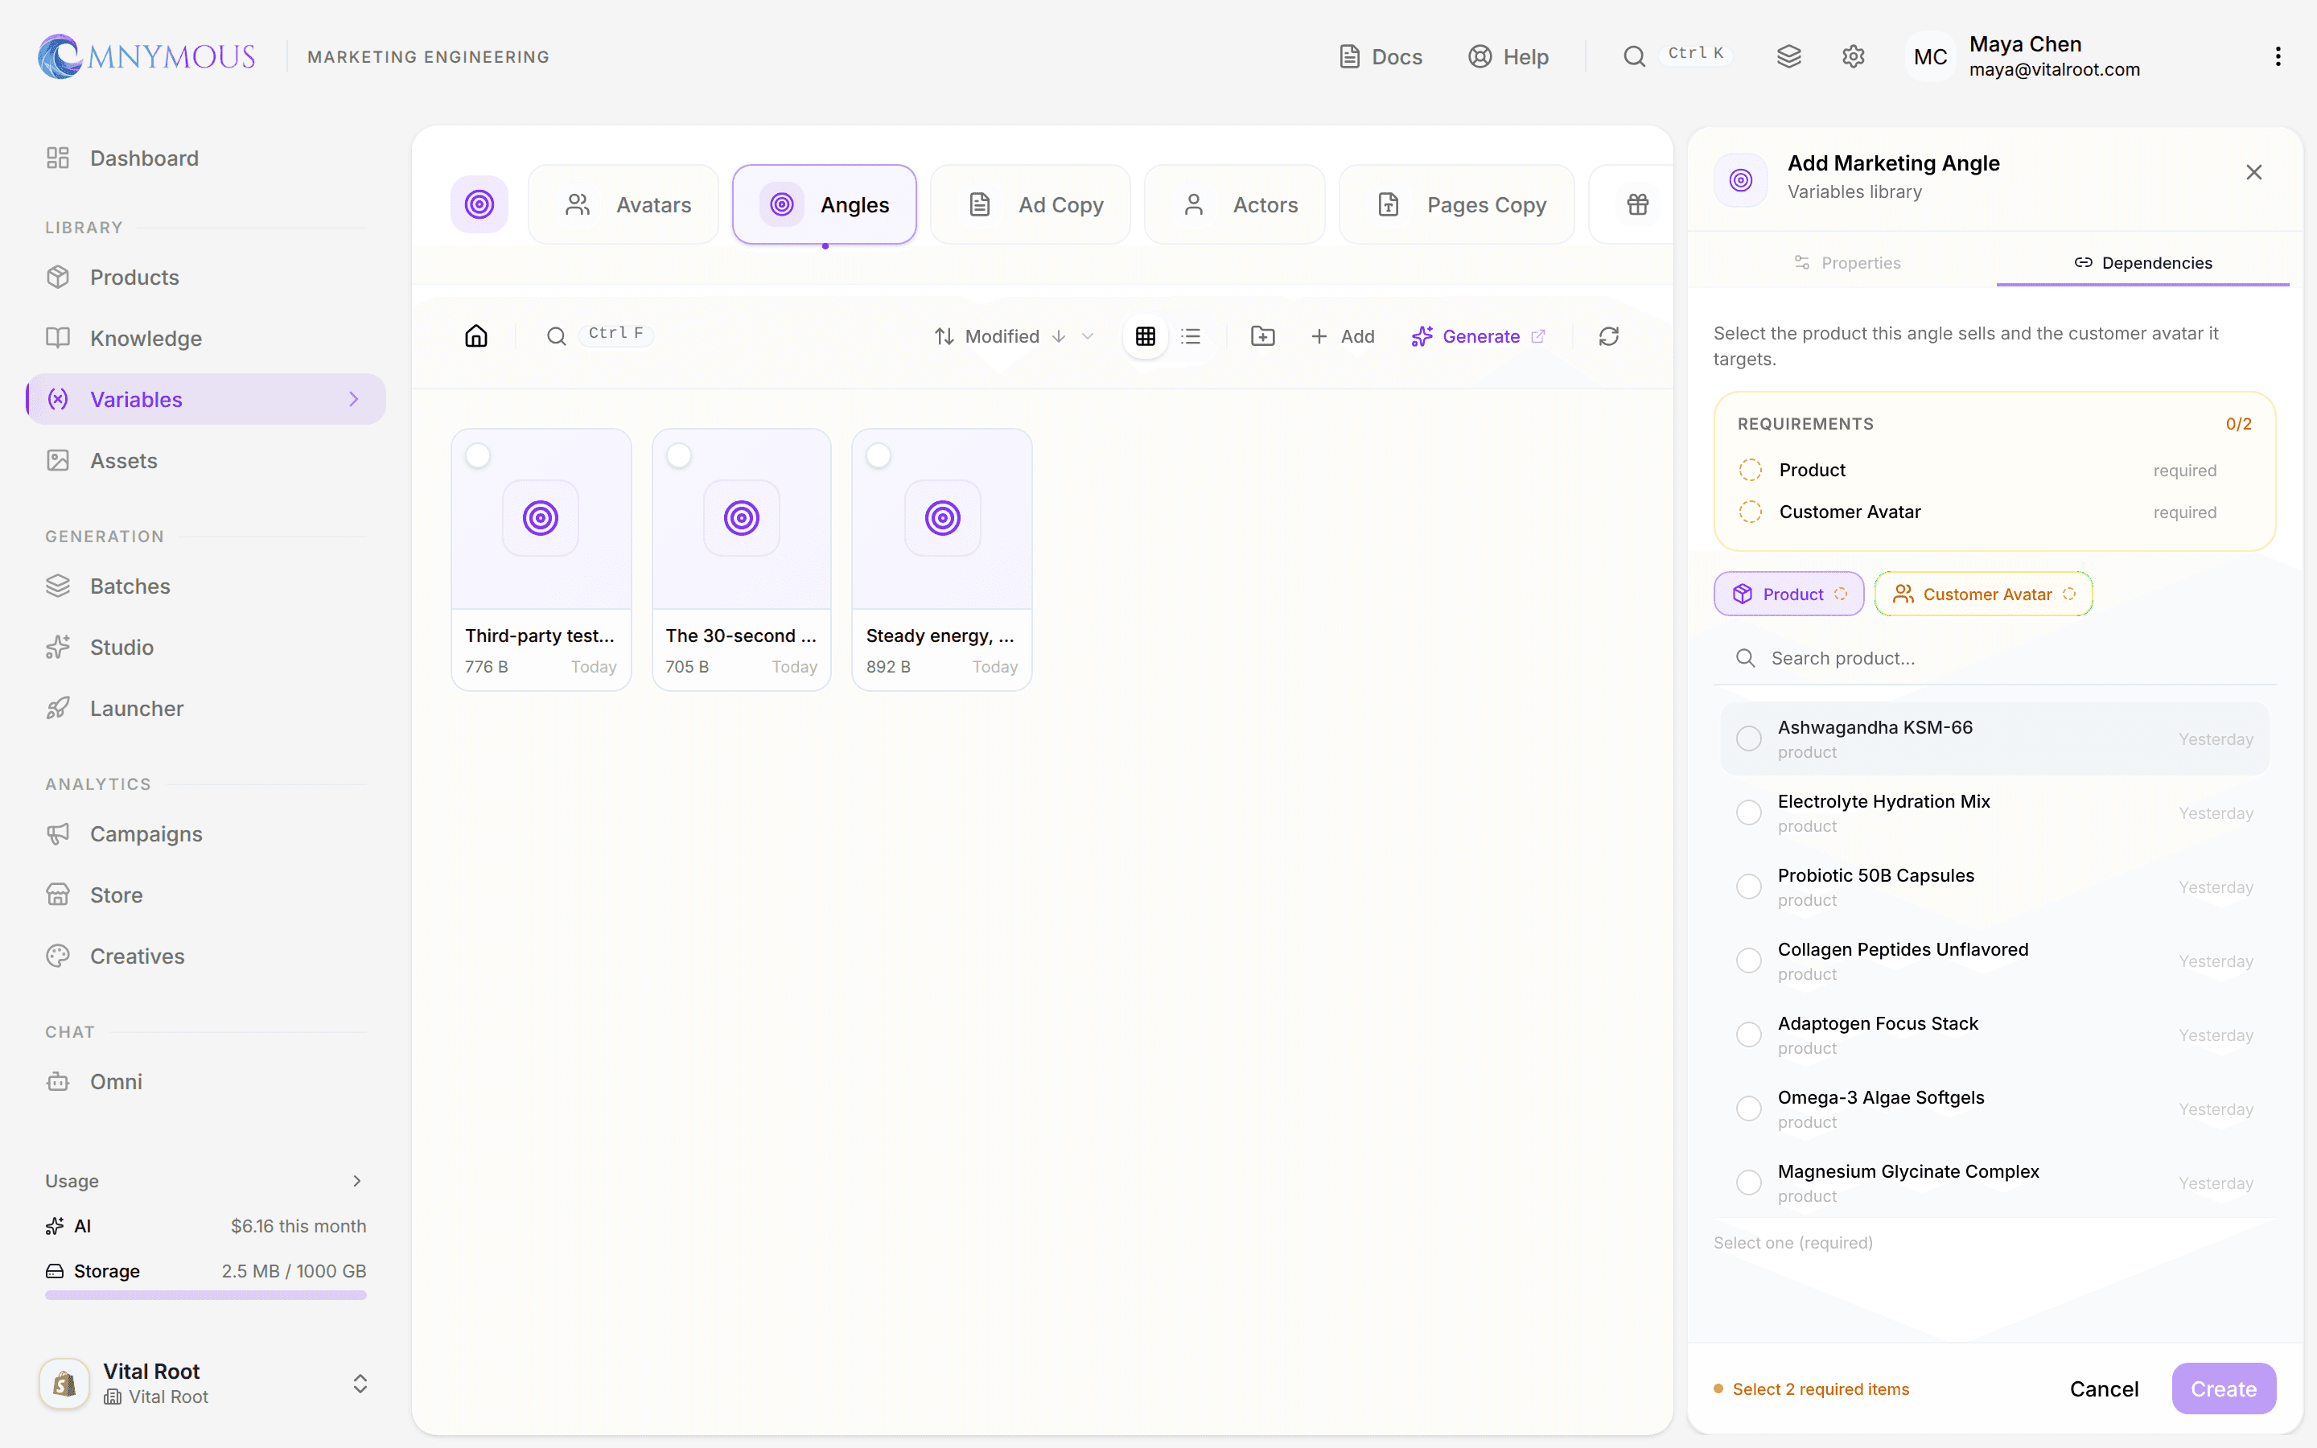Open the three-dot more menu

(2278, 56)
